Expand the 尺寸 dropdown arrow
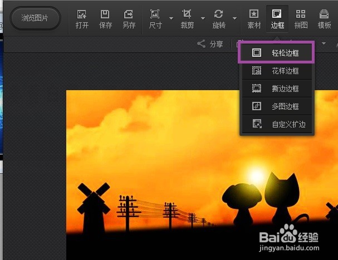The image size is (338, 260). click(x=171, y=18)
